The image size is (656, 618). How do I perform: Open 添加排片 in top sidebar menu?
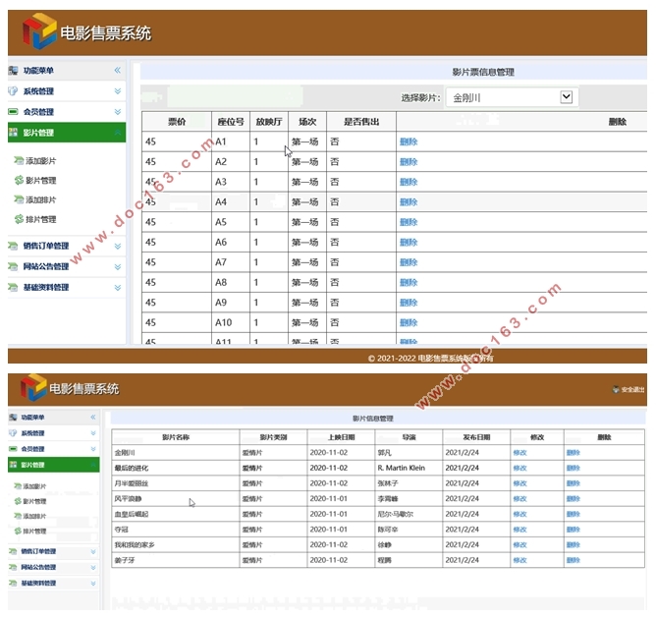tap(40, 199)
